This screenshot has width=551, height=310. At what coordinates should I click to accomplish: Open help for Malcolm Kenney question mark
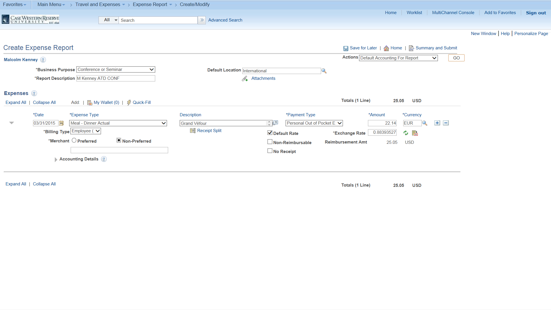(43, 60)
